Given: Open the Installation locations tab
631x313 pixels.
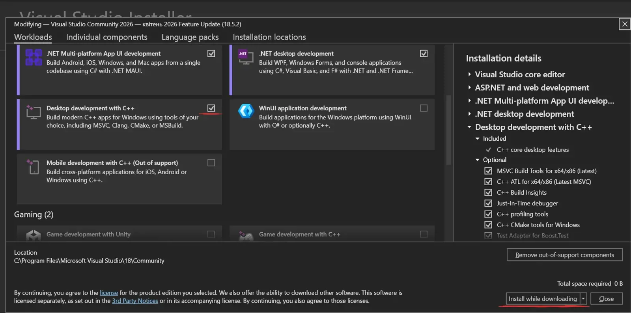Looking at the screenshot, I should [269, 37].
